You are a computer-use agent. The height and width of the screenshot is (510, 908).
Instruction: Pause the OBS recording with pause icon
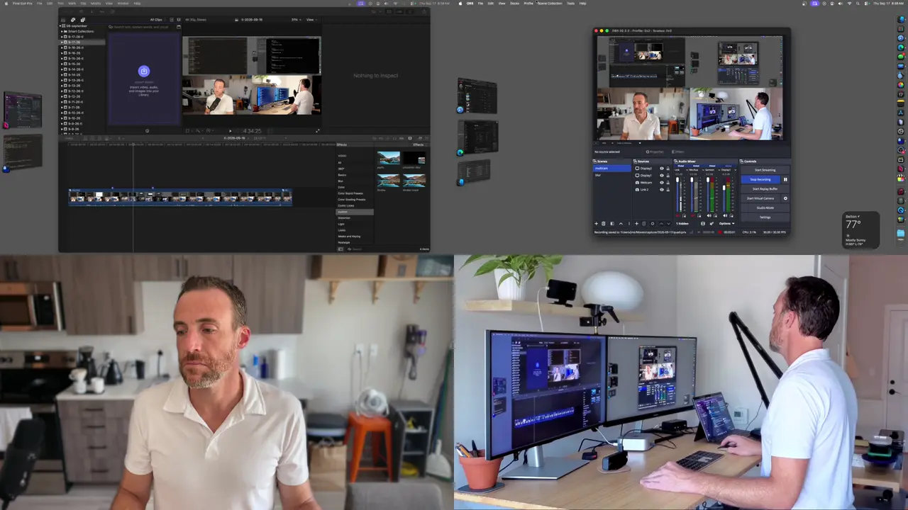coord(785,179)
